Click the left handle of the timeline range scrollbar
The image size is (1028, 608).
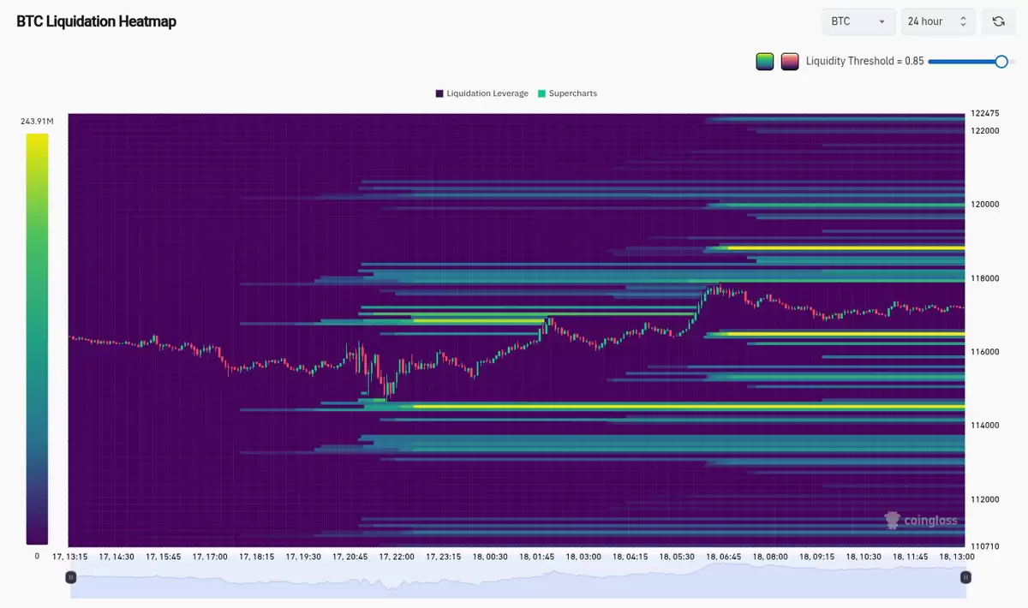(x=71, y=576)
